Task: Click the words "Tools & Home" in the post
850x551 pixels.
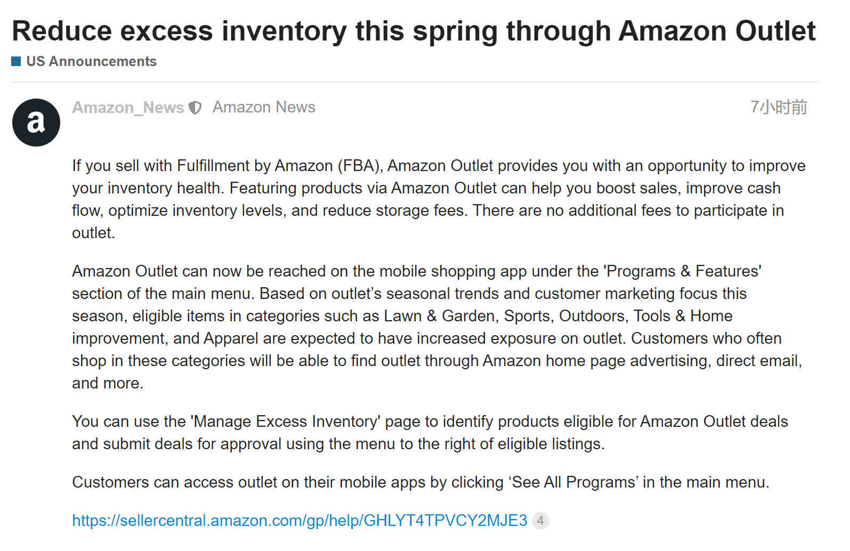Action: click(x=683, y=316)
